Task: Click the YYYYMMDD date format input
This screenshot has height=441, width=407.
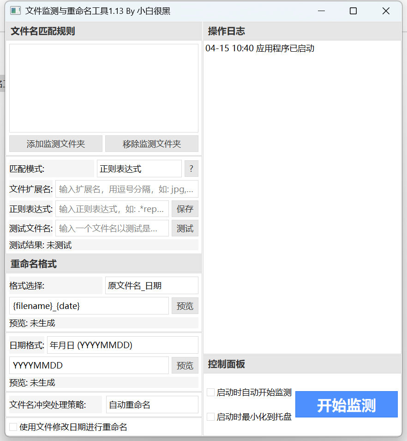Action: [x=89, y=365]
